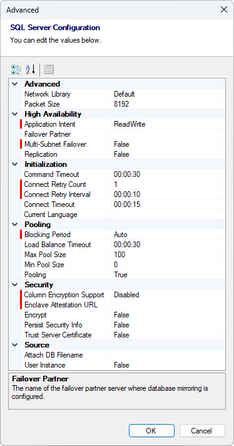Select the Min Pool Size property

pos(44,265)
